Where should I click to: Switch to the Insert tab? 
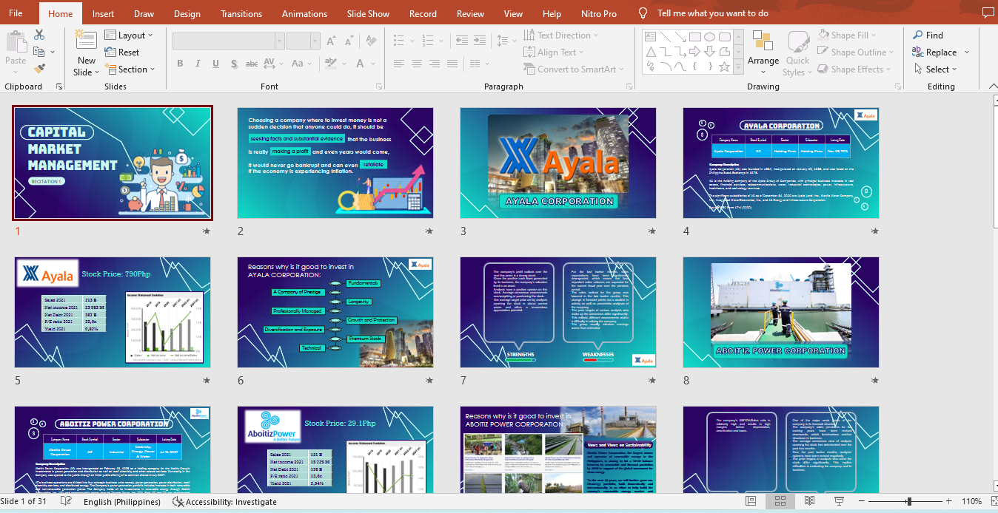pos(103,13)
